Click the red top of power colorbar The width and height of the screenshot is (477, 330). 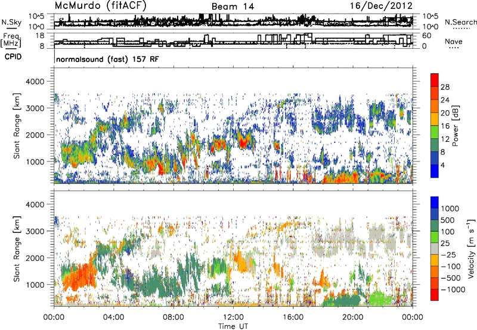[435, 80]
